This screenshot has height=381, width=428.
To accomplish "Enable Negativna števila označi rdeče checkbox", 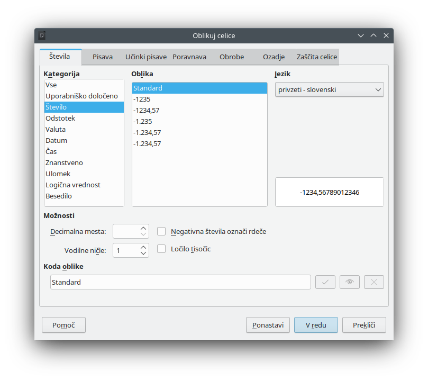I will [x=161, y=231].
